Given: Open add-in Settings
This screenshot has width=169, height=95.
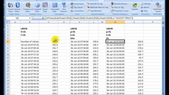Looking at the screenshot, I should click(145, 4).
